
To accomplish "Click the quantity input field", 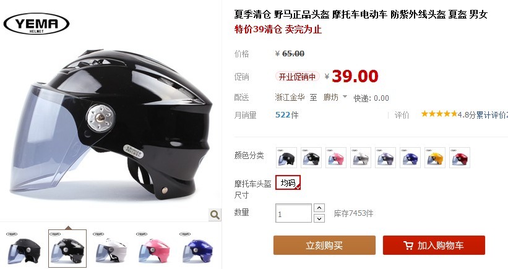I will (293, 213).
